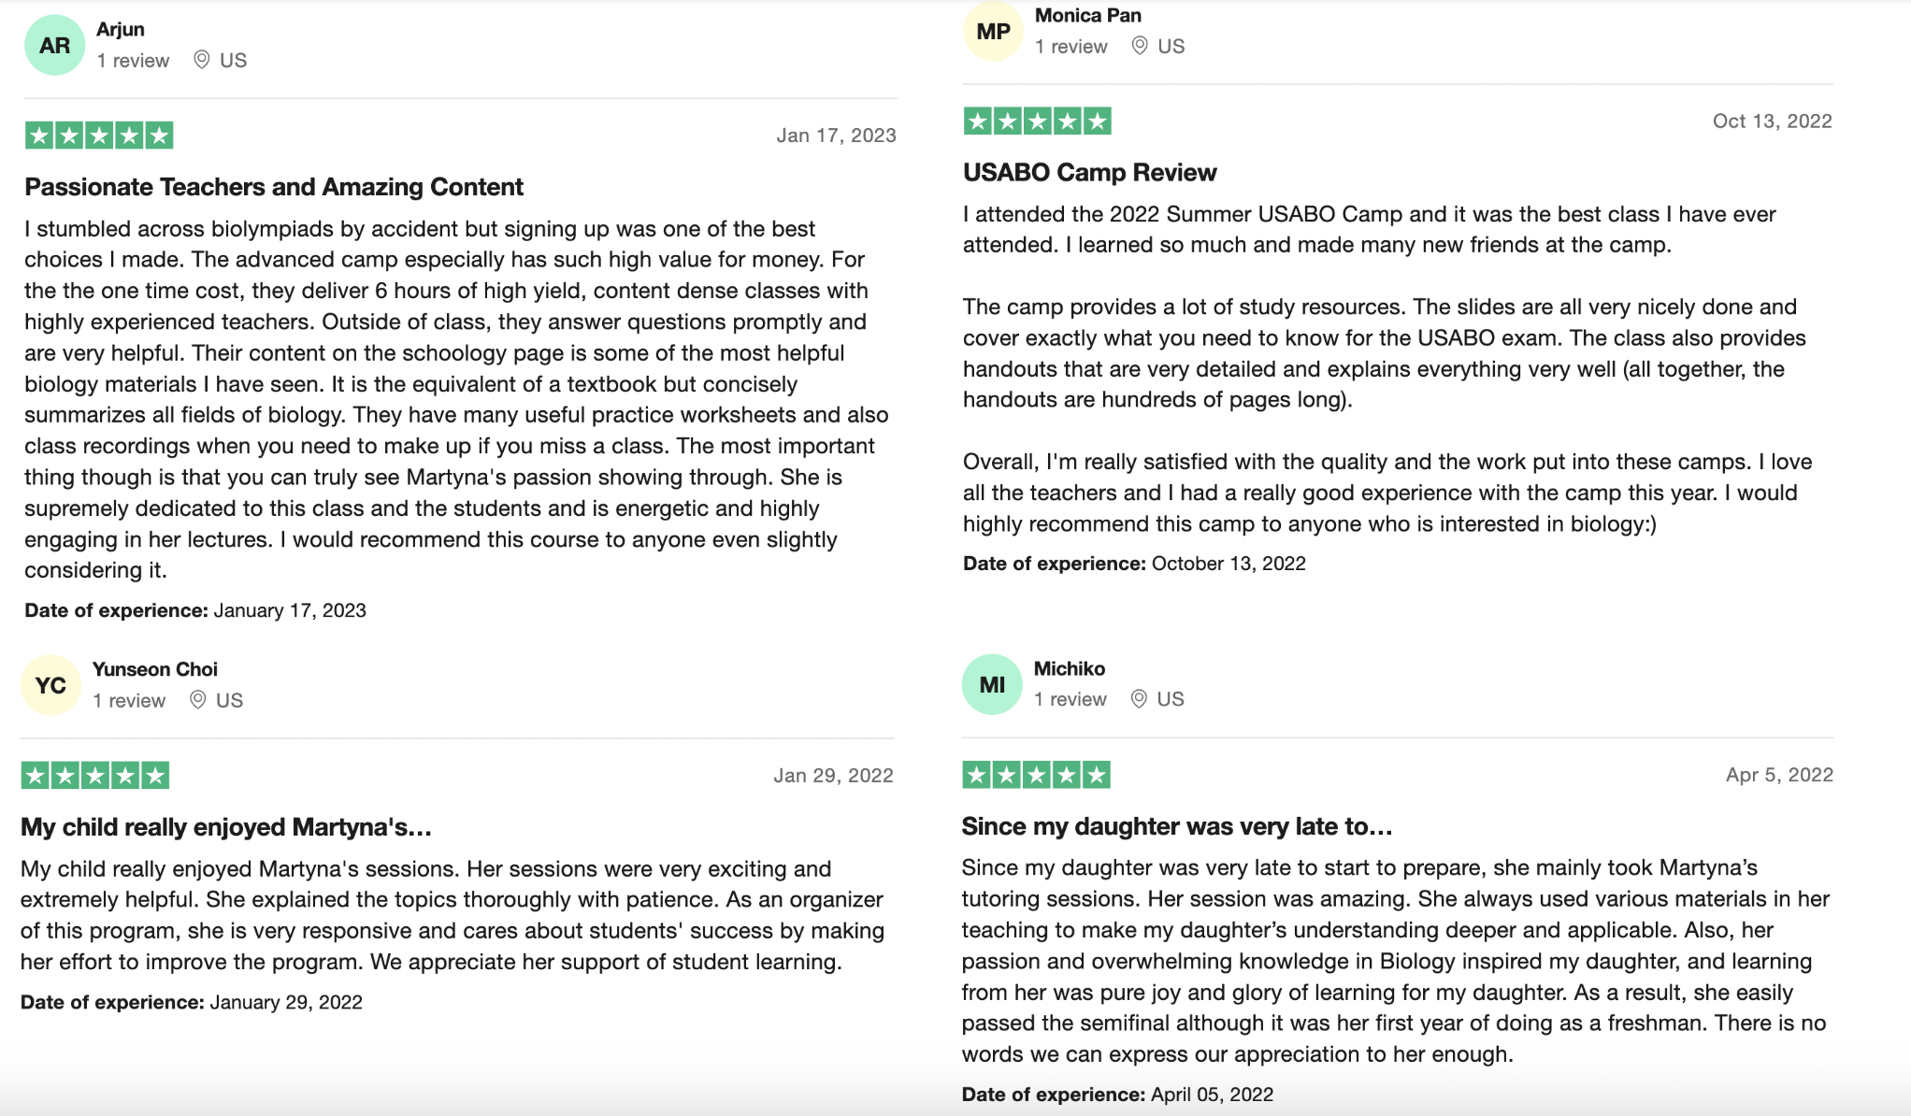Open the Yunseon Choi profile name
Image resolution: width=1911 pixels, height=1116 pixels.
coord(154,669)
